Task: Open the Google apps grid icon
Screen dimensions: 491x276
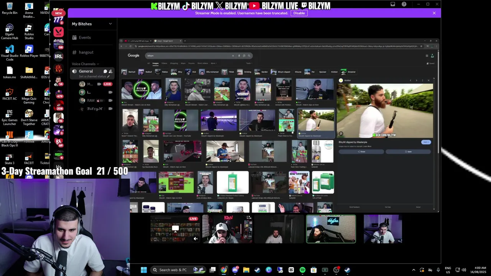Action: (x=427, y=56)
